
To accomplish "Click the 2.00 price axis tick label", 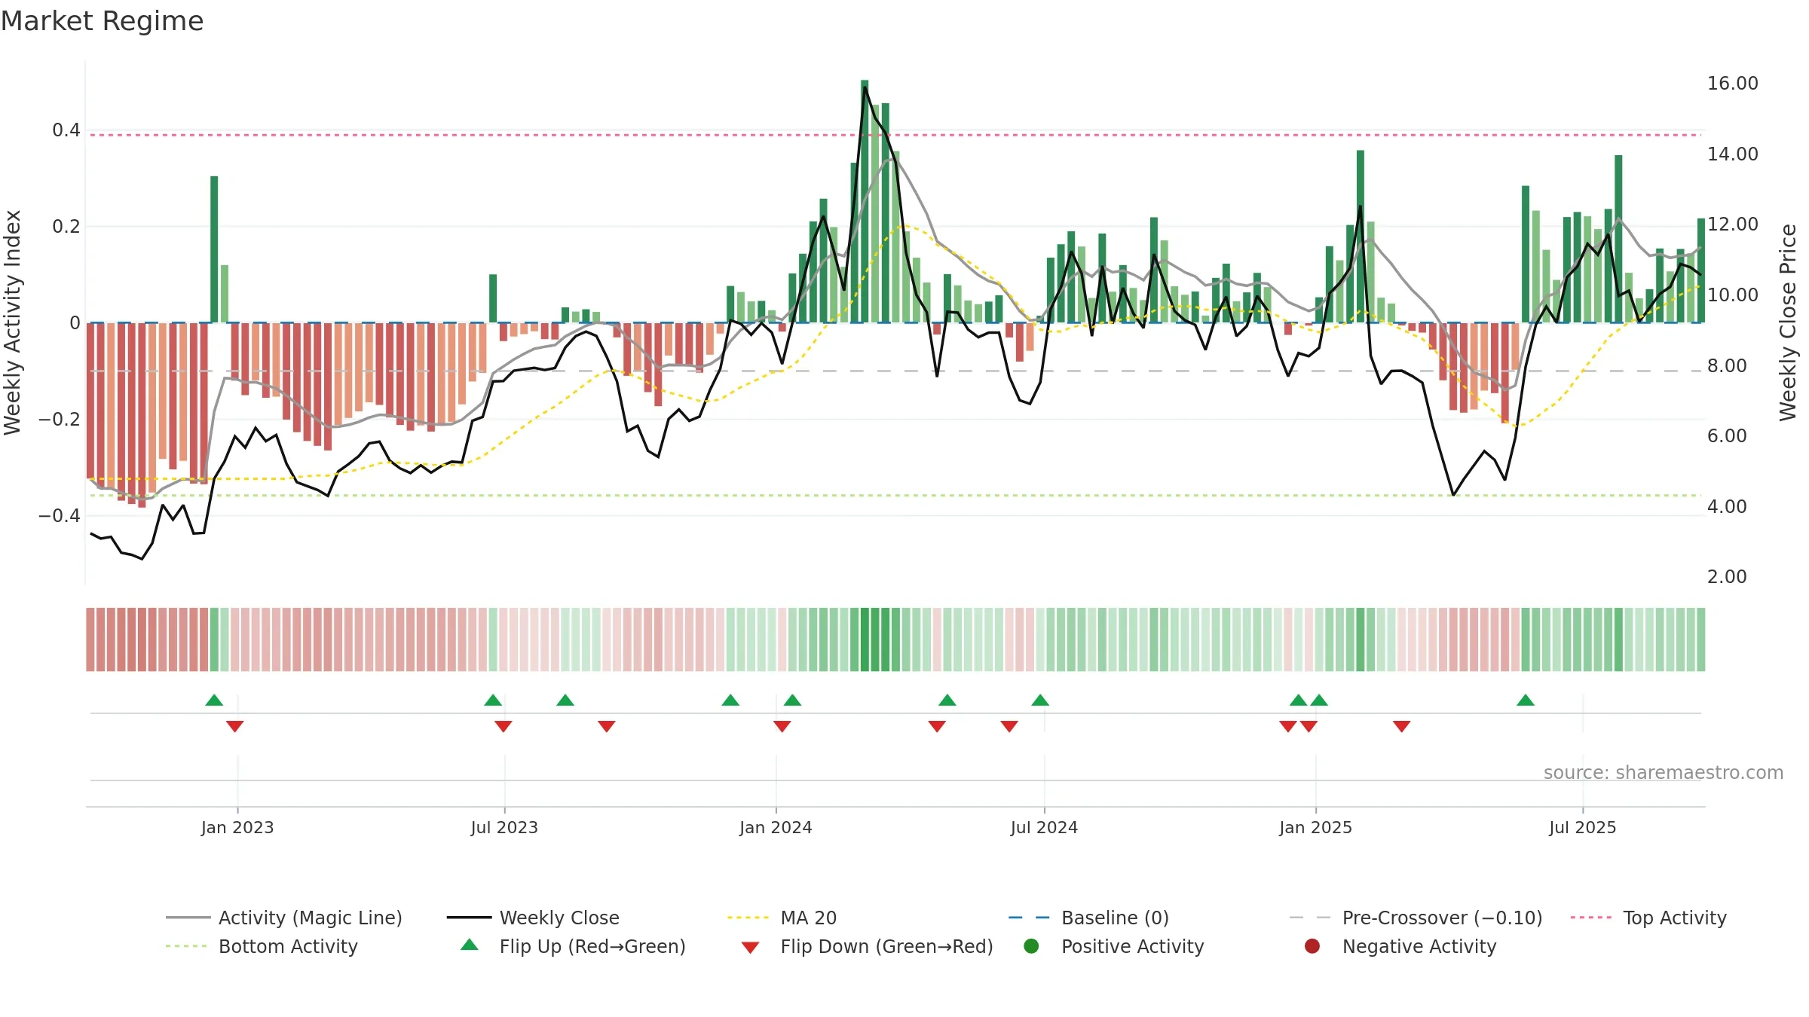I will click(x=1727, y=577).
